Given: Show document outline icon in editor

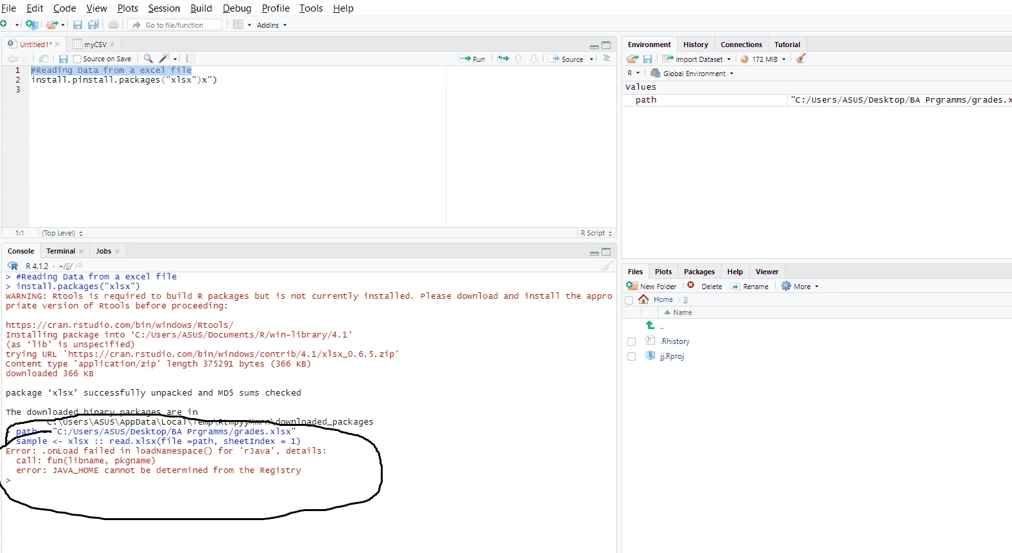Looking at the screenshot, I should 606,58.
